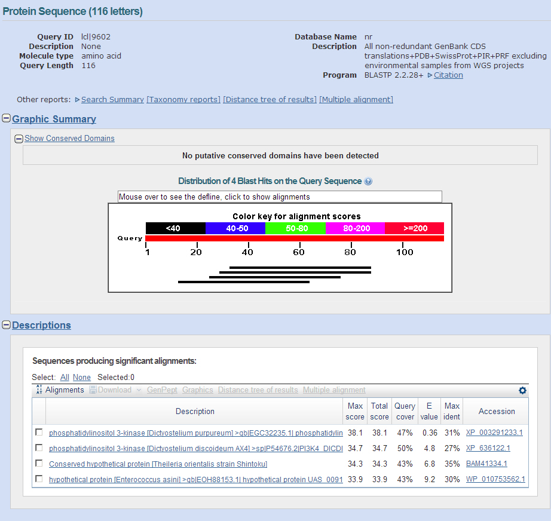Screen dimensions: 551x521
Task: Click the Alignments sort icon in toolbar
Action: pos(39,390)
